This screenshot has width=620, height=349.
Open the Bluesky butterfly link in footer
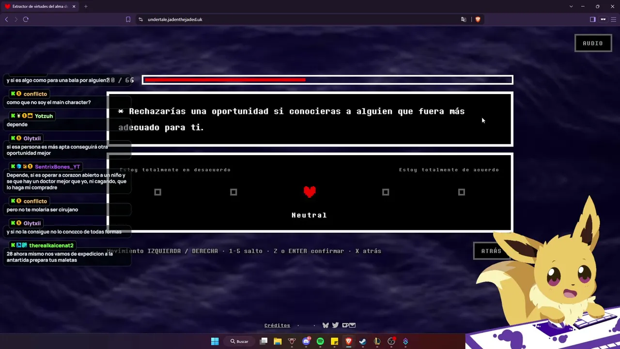coord(325,325)
